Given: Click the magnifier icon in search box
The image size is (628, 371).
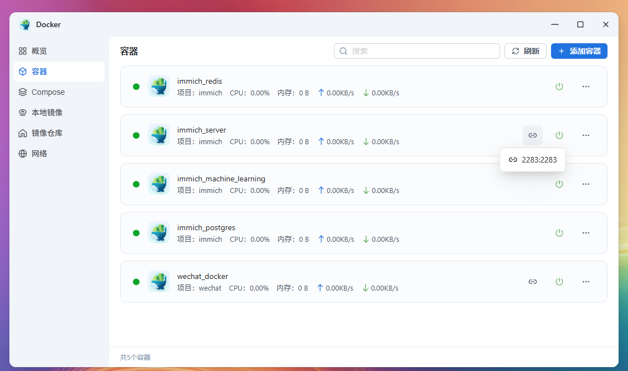Looking at the screenshot, I should click(343, 51).
